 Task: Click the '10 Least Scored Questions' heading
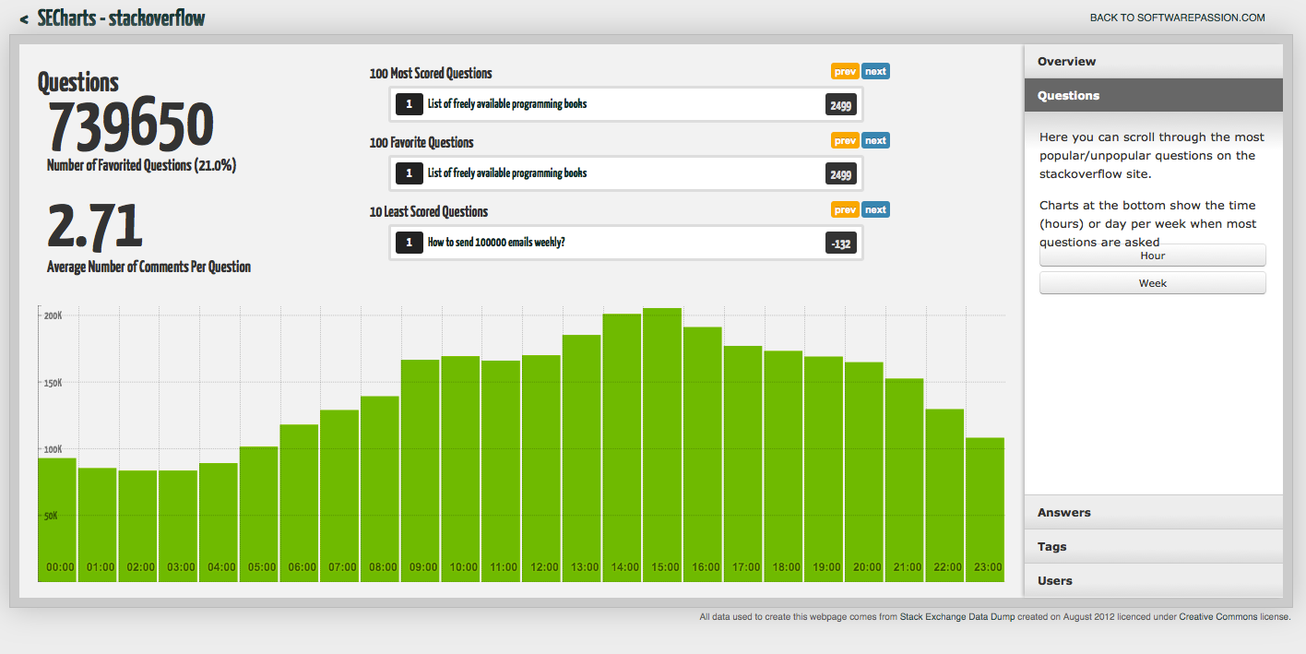429,211
